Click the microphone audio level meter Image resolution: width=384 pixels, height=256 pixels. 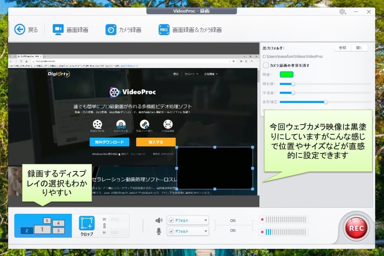point(285,232)
